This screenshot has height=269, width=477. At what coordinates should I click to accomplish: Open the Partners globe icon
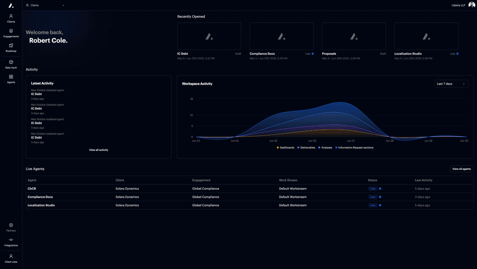(x=11, y=225)
